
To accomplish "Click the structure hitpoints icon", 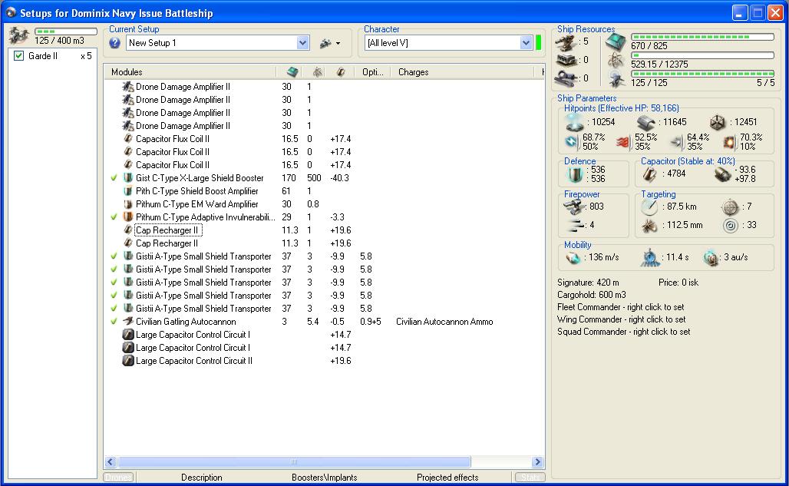I will pyautogui.click(x=716, y=122).
